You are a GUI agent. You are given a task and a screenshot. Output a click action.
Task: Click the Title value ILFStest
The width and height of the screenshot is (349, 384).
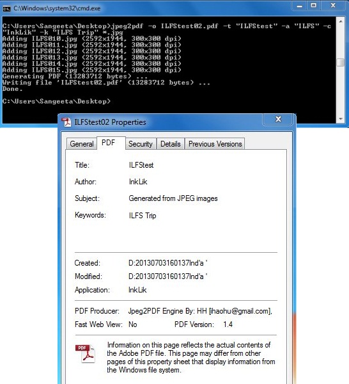point(141,165)
